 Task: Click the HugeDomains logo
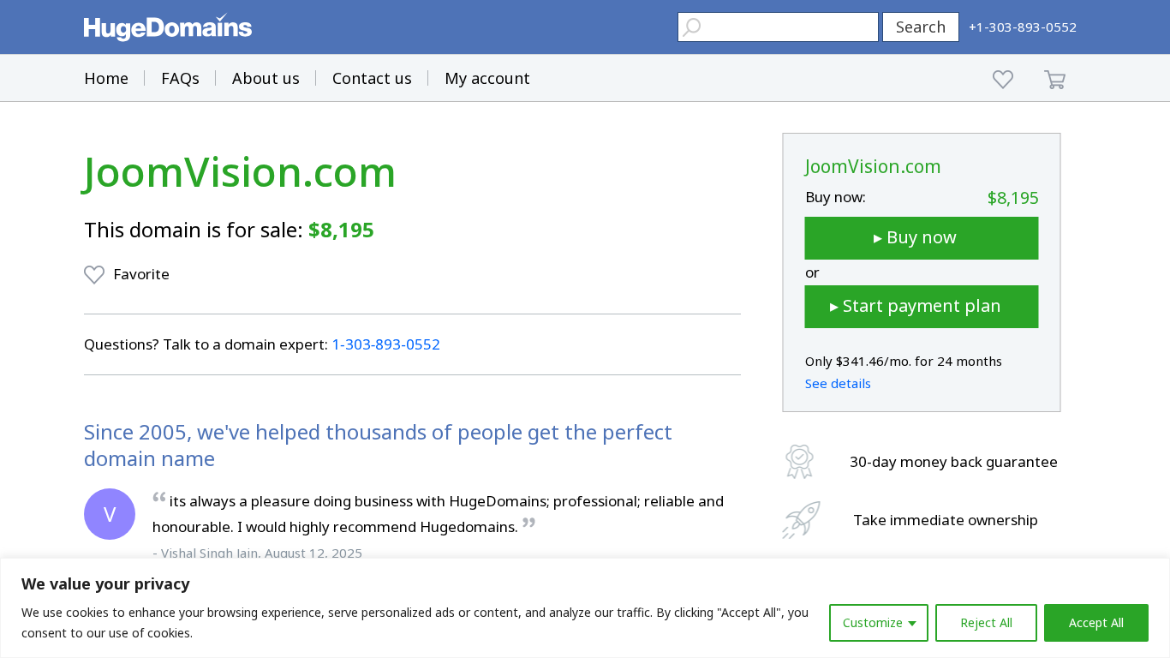point(168,27)
